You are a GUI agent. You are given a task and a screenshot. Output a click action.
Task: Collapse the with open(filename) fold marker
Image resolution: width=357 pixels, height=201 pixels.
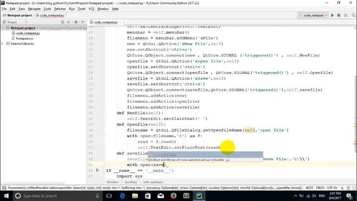[x=104, y=136]
